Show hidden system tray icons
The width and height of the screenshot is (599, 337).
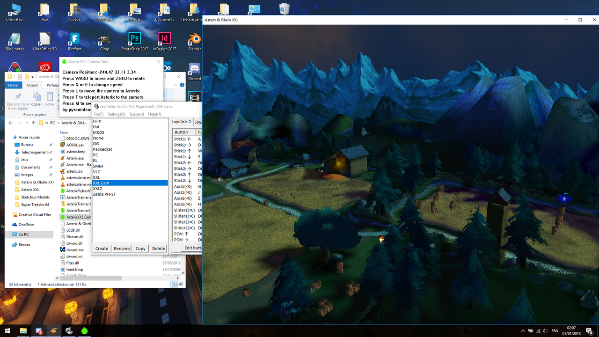[x=523, y=330]
